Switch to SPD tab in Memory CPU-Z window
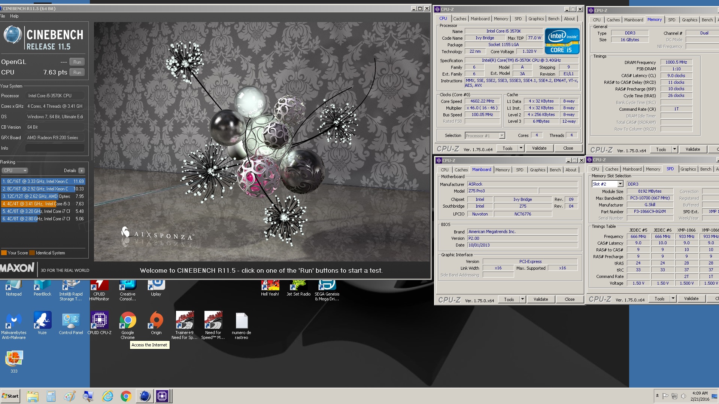The image size is (719, 404). [671, 20]
